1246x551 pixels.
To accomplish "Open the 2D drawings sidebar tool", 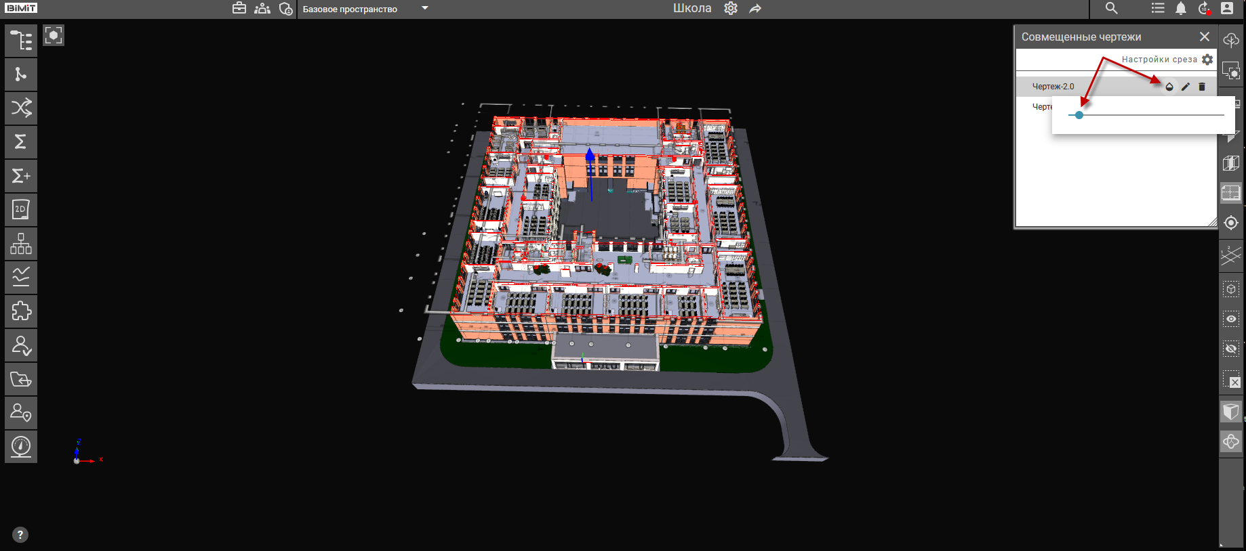I will pos(21,210).
